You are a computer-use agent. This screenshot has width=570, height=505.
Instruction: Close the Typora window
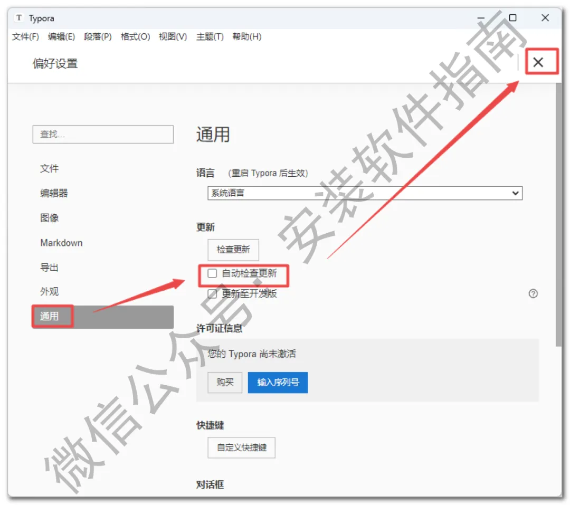point(545,18)
